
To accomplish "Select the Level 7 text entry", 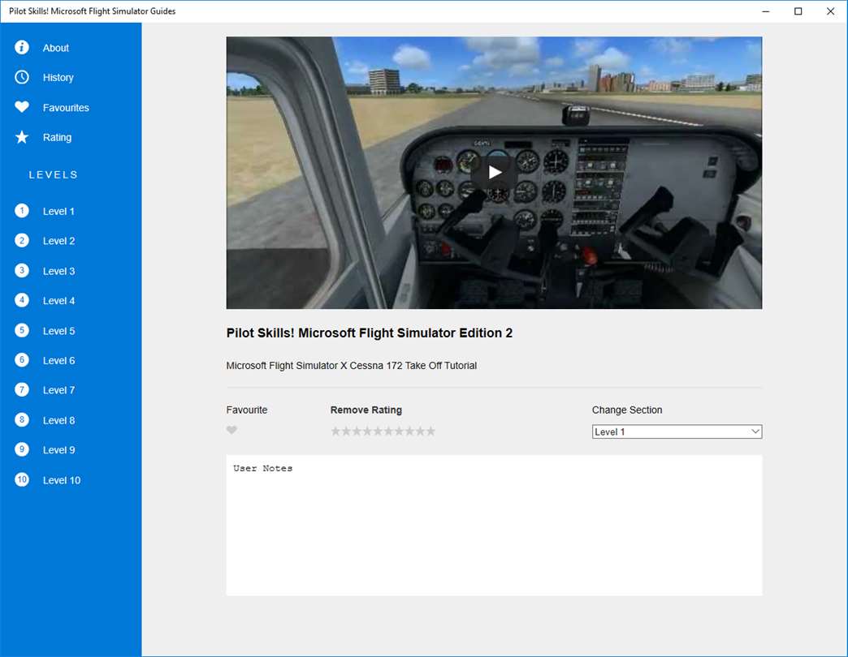I will (58, 390).
